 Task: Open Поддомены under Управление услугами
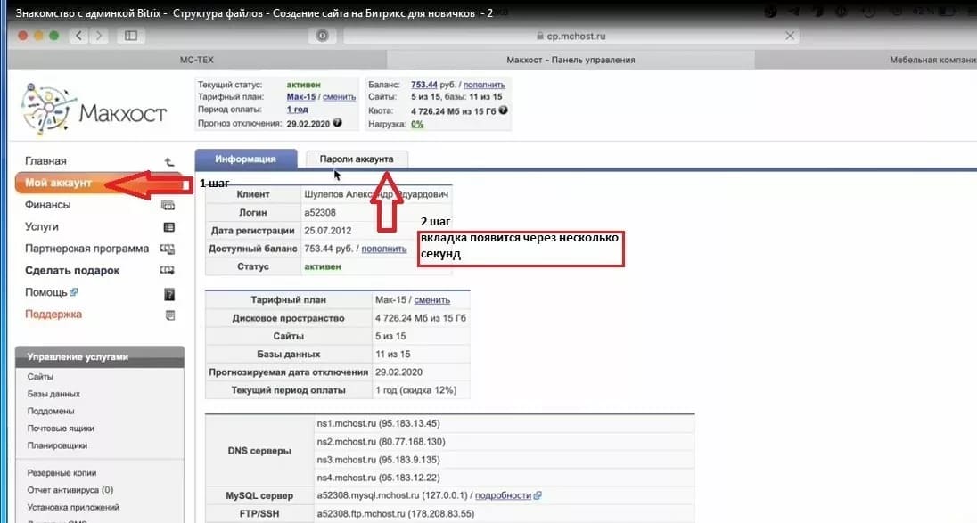coord(51,411)
